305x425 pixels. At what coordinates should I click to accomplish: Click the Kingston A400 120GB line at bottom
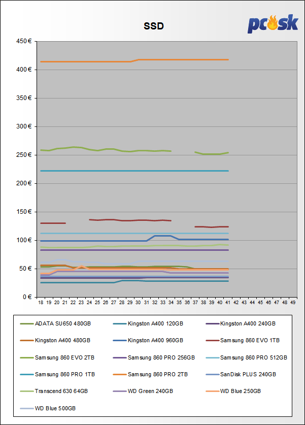pyautogui.click(x=134, y=281)
